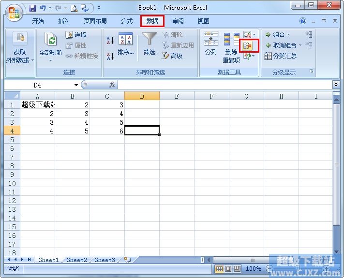The width and height of the screenshot is (344, 278).
Task: Open the 公式 tab
Action: coord(127,21)
